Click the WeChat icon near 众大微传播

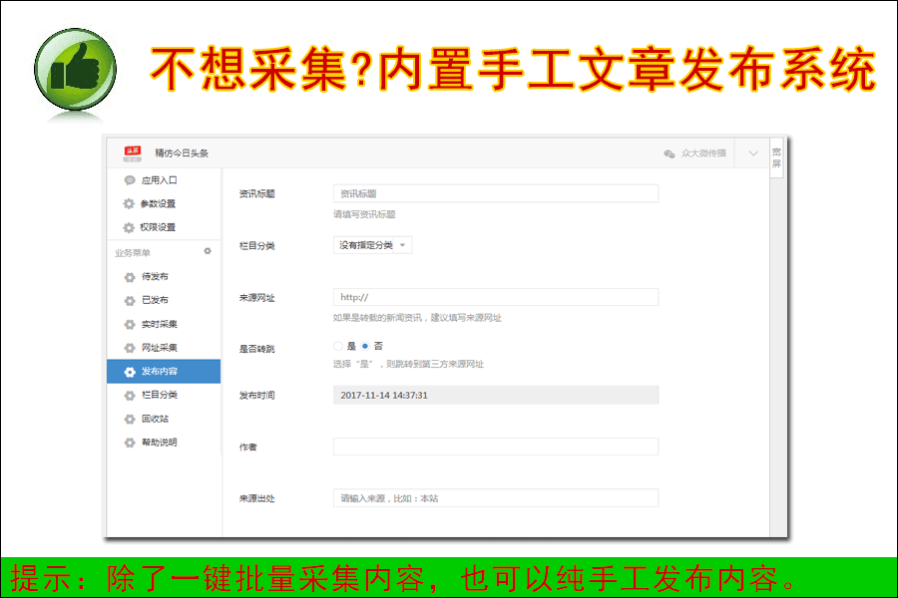click(x=669, y=153)
